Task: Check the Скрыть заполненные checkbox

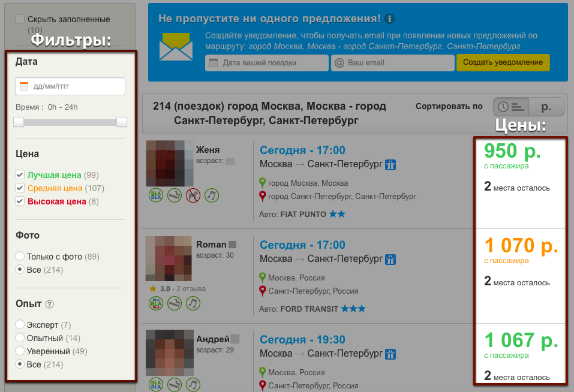Action: click(20, 19)
